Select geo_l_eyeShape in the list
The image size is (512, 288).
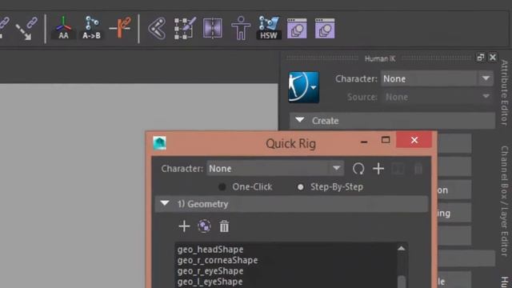pyautogui.click(x=210, y=282)
